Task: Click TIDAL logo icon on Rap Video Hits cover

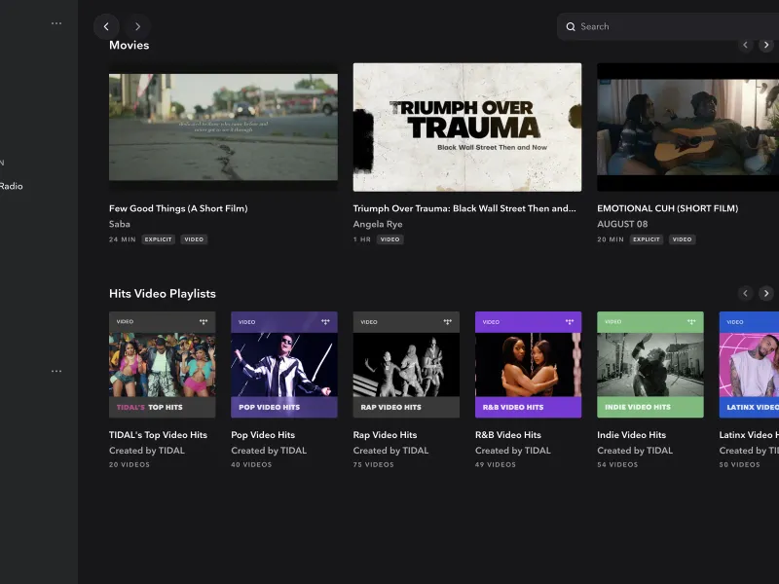Action: click(x=448, y=322)
